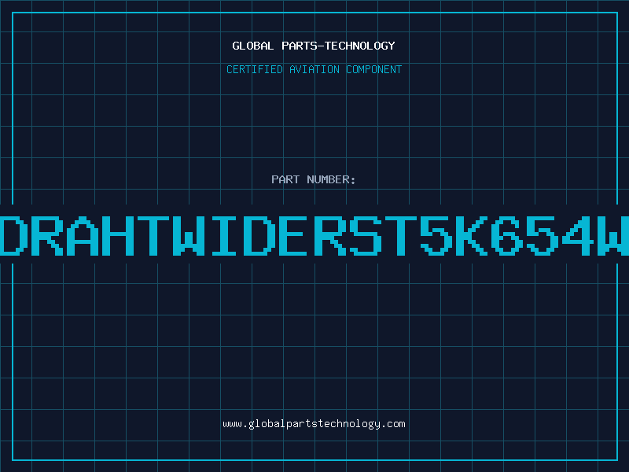The width and height of the screenshot is (629, 472).
Task: Open the www.globalpartstechnology.com link
Action: tap(314, 424)
